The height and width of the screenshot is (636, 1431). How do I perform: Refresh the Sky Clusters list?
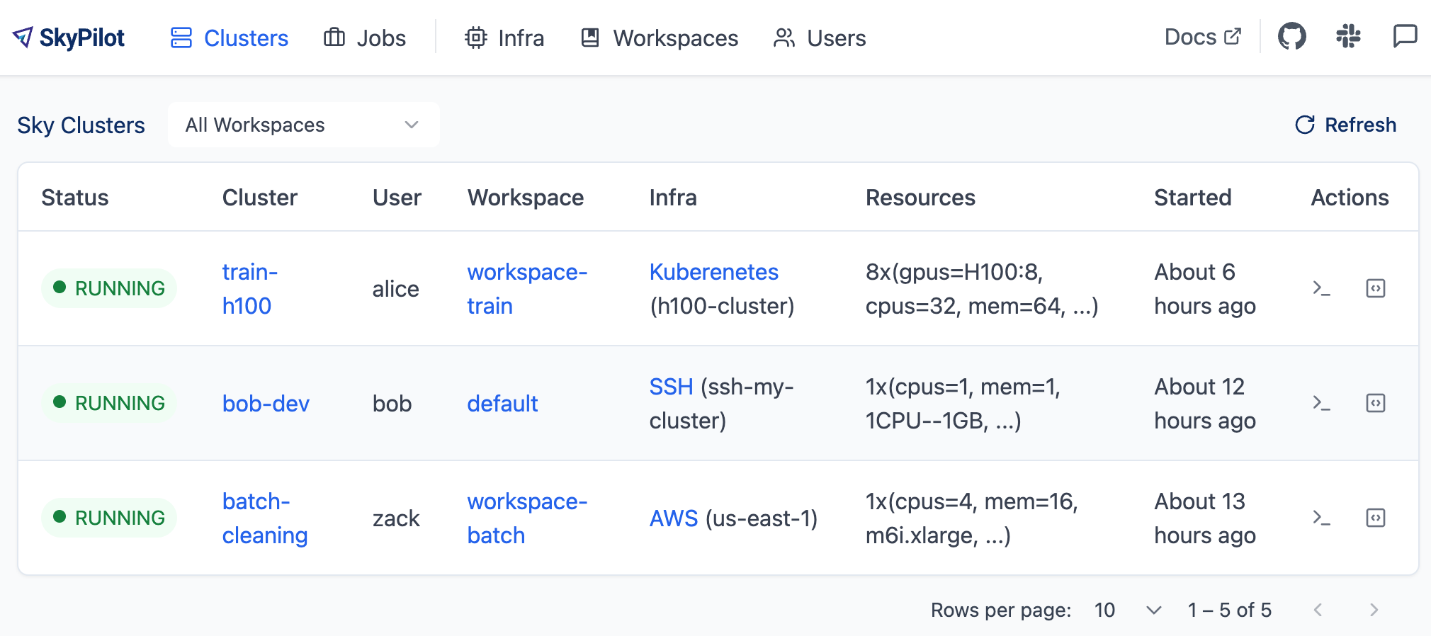tap(1345, 125)
